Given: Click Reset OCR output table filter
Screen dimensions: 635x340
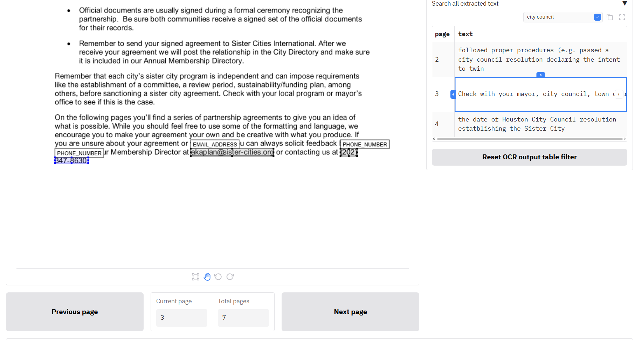Looking at the screenshot, I should [529, 157].
